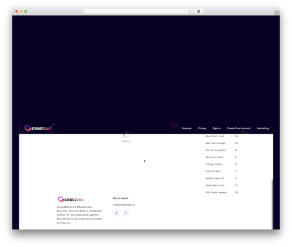Open the Full Size Sets category
The image size is (292, 247).
(x=213, y=171)
